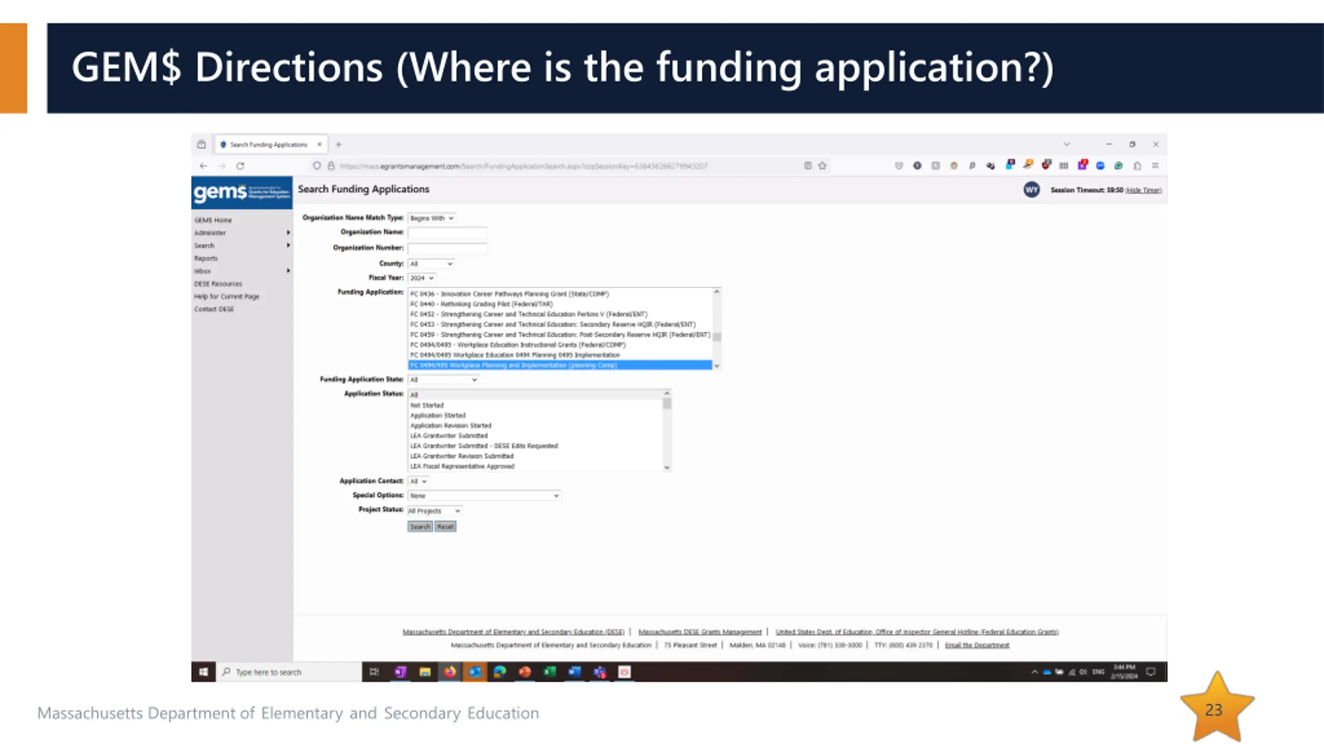Open Word from the taskbar
This screenshot has height=744, width=1324.
pos(575,672)
